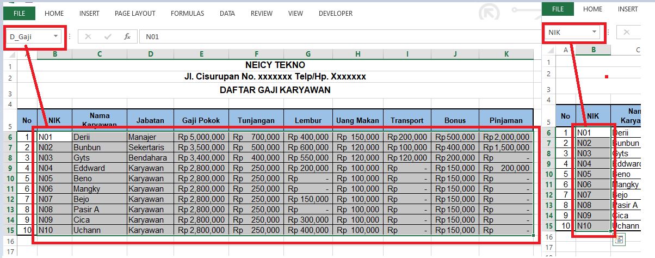Click the cancel X icon in formula bar
Screen dimensions: 655x258
click(88, 36)
